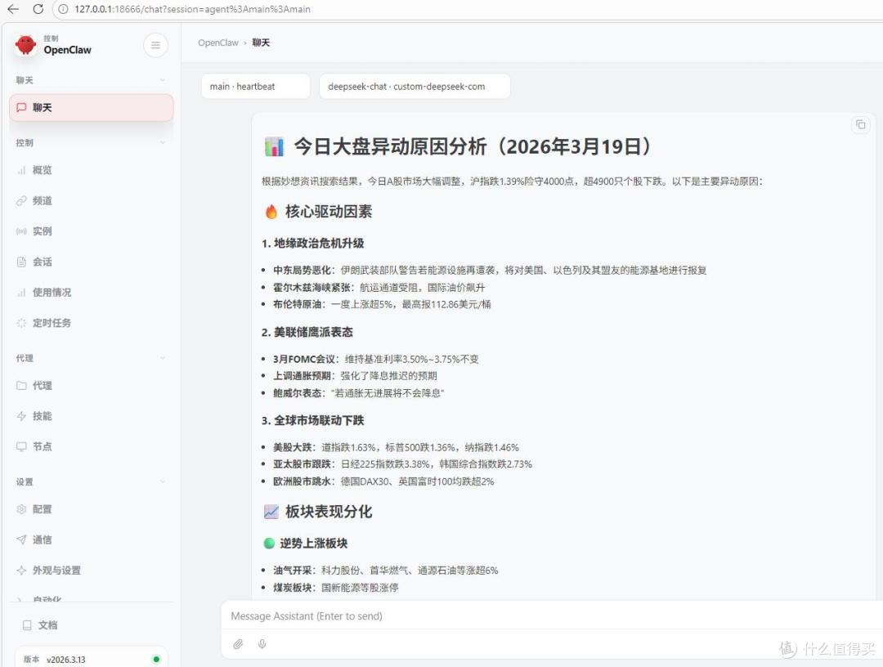
Task: Click the heading 今日大盘异动原因分析
Action: (457, 146)
